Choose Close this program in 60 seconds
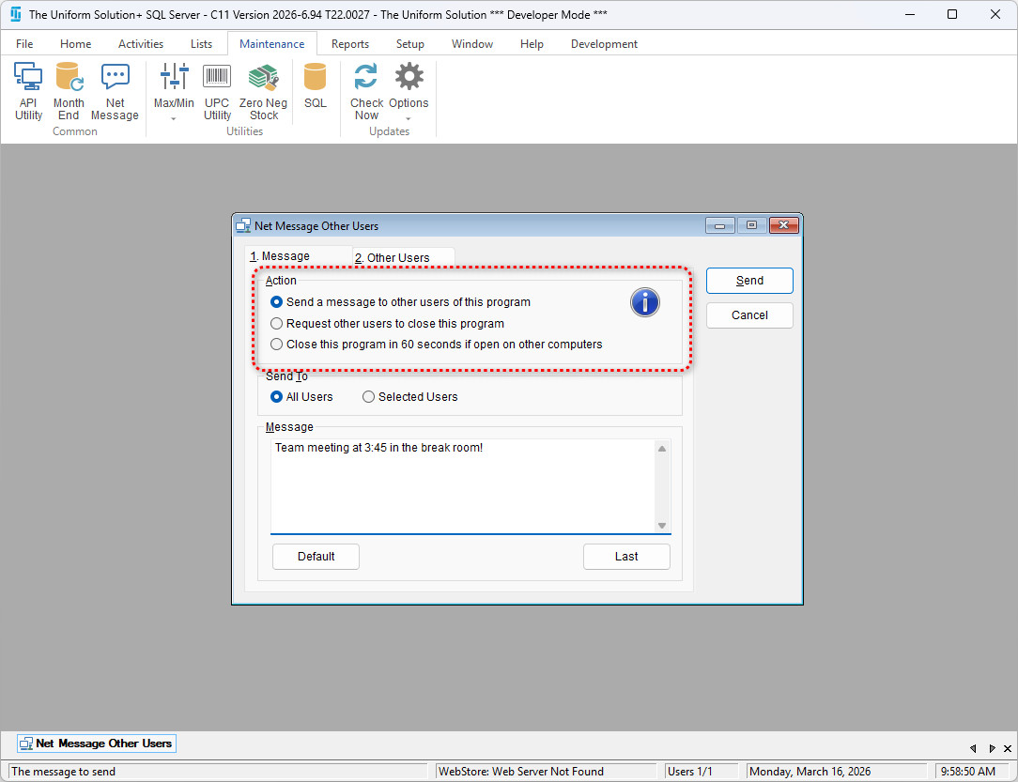 tap(276, 345)
